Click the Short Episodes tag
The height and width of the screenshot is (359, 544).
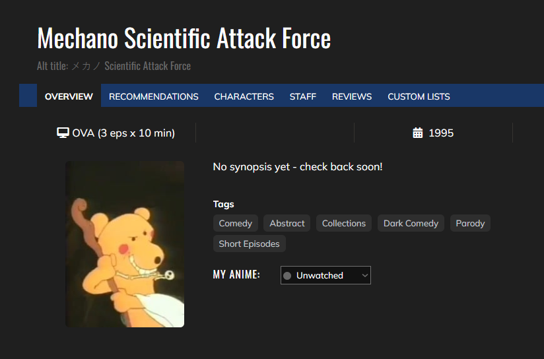249,244
